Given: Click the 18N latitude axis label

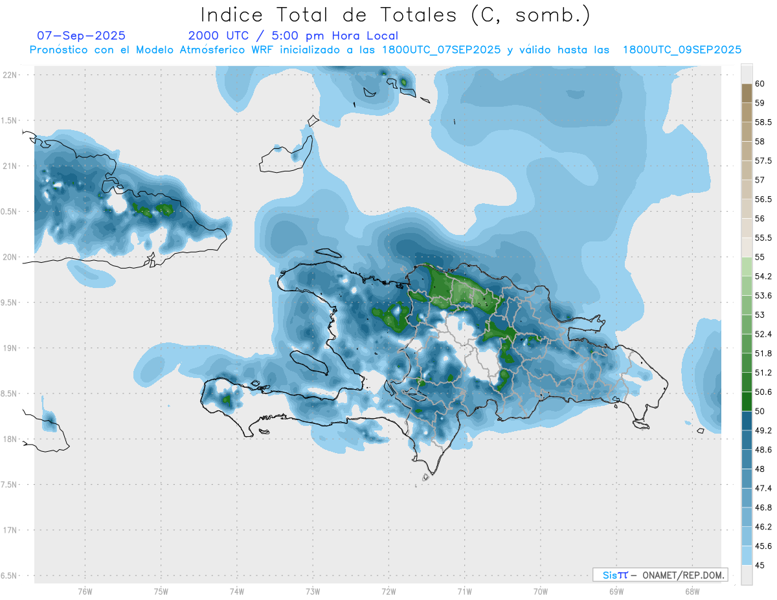Looking at the screenshot, I should pyautogui.click(x=10, y=439).
